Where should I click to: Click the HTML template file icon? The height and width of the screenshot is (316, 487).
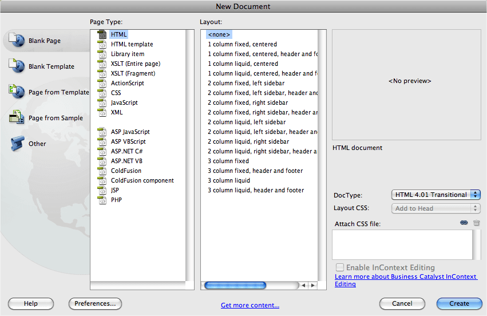point(102,44)
